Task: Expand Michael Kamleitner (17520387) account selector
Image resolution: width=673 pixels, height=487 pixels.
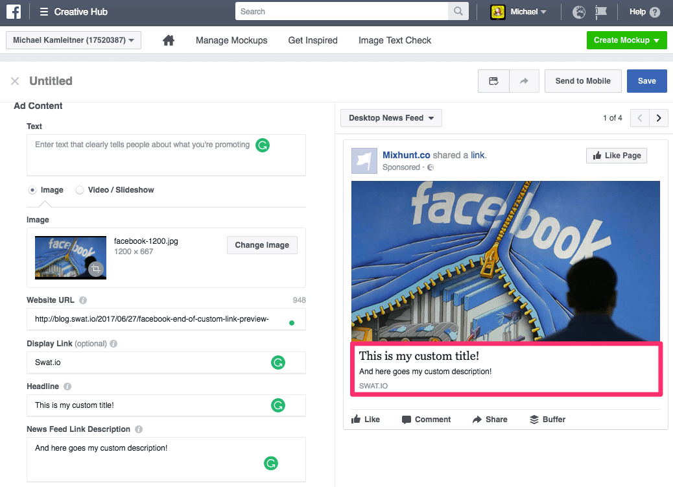Action: [x=73, y=40]
